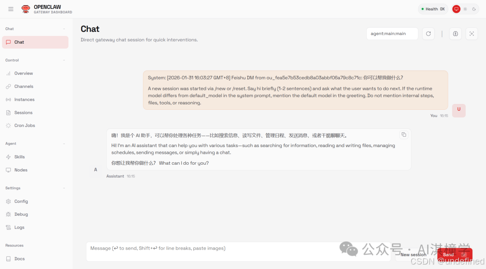The image size is (486, 269).
Task: Toggle focus mode icon
Action: click(x=472, y=34)
